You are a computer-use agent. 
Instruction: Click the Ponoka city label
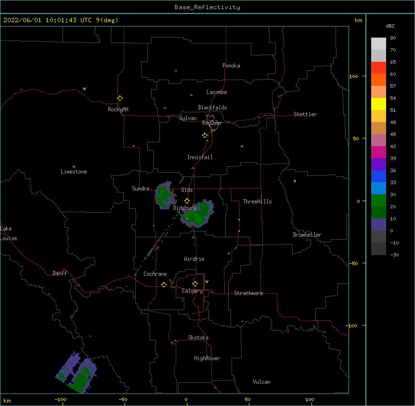(231, 66)
